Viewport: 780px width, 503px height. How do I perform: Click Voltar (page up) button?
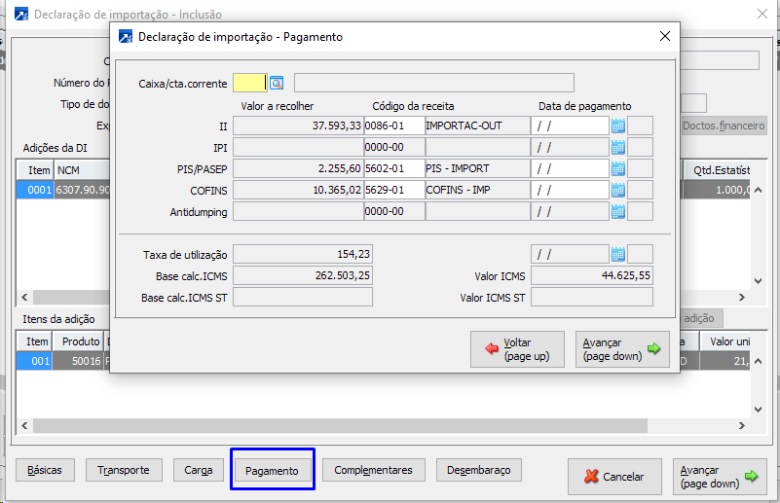[x=517, y=349]
